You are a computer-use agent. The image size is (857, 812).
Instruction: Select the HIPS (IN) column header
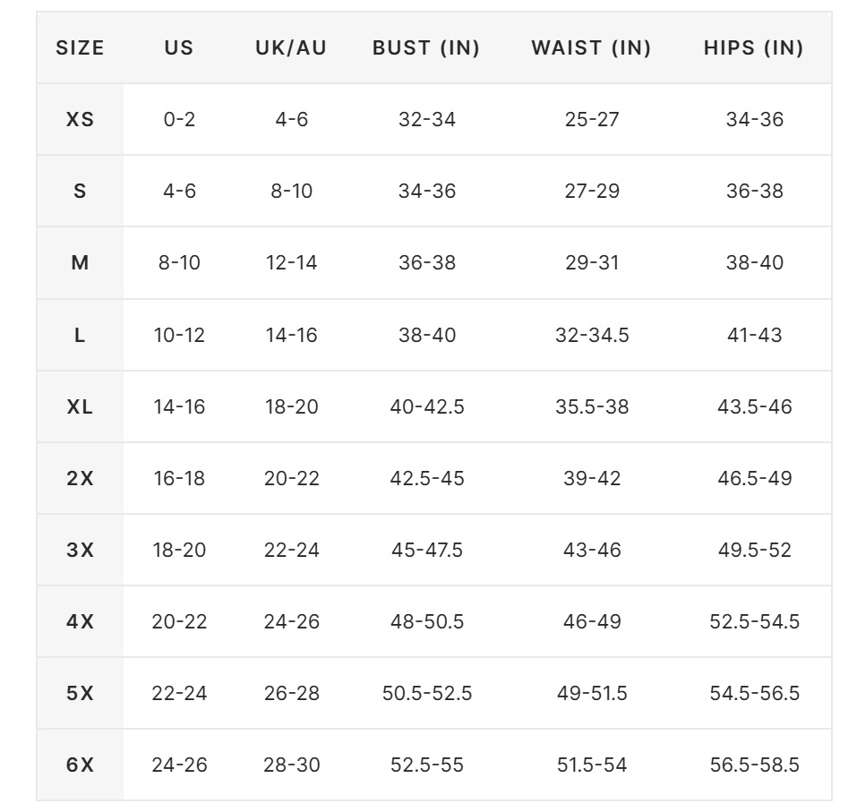pyautogui.click(x=754, y=48)
